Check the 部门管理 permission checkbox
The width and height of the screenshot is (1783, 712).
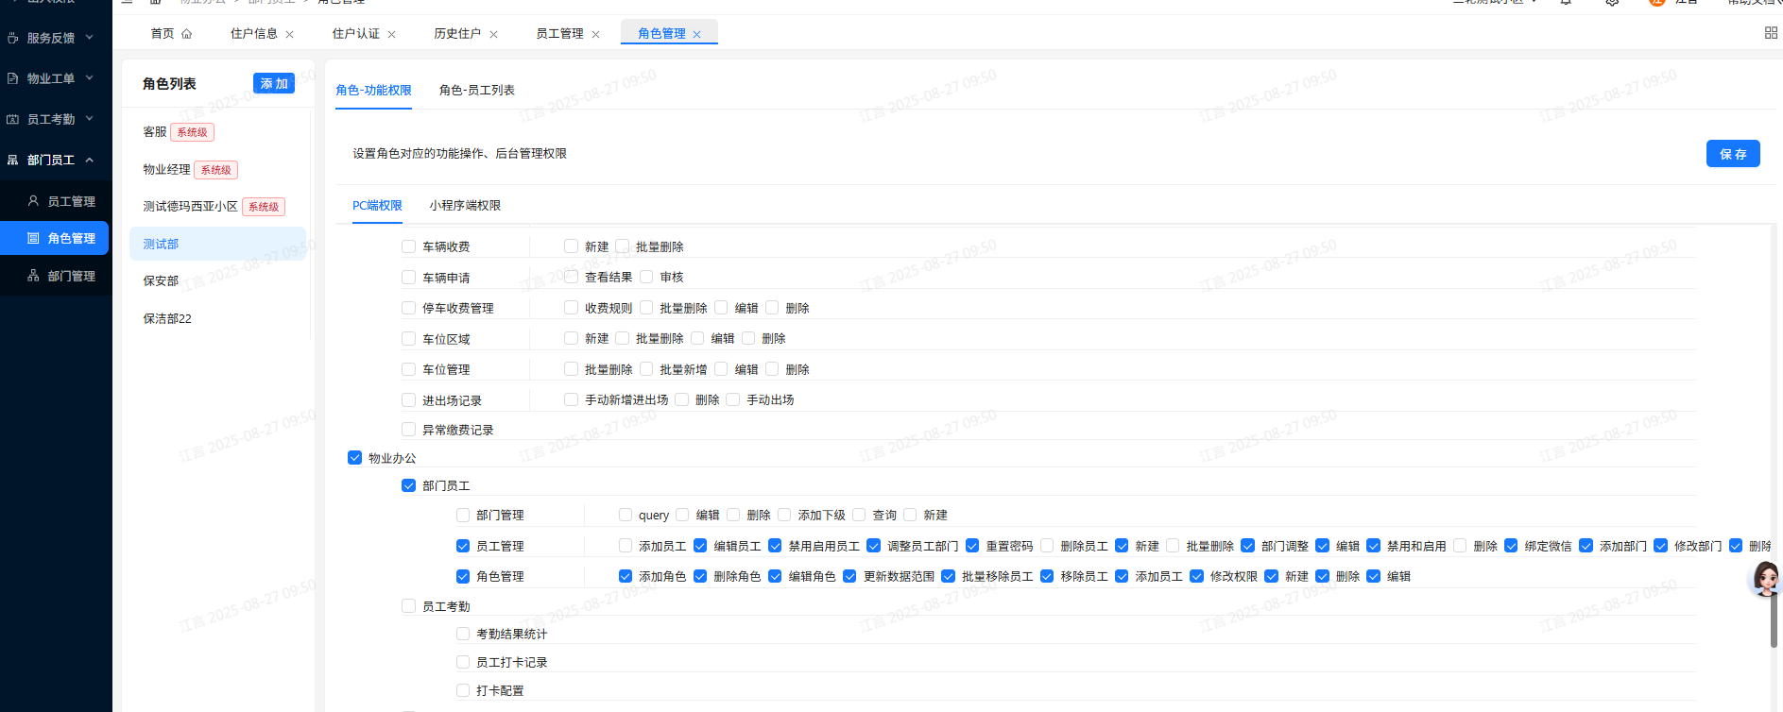point(463,515)
